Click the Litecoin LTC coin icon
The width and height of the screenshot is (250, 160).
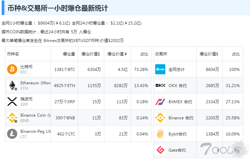pyautogui.click(x=12, y=134)
